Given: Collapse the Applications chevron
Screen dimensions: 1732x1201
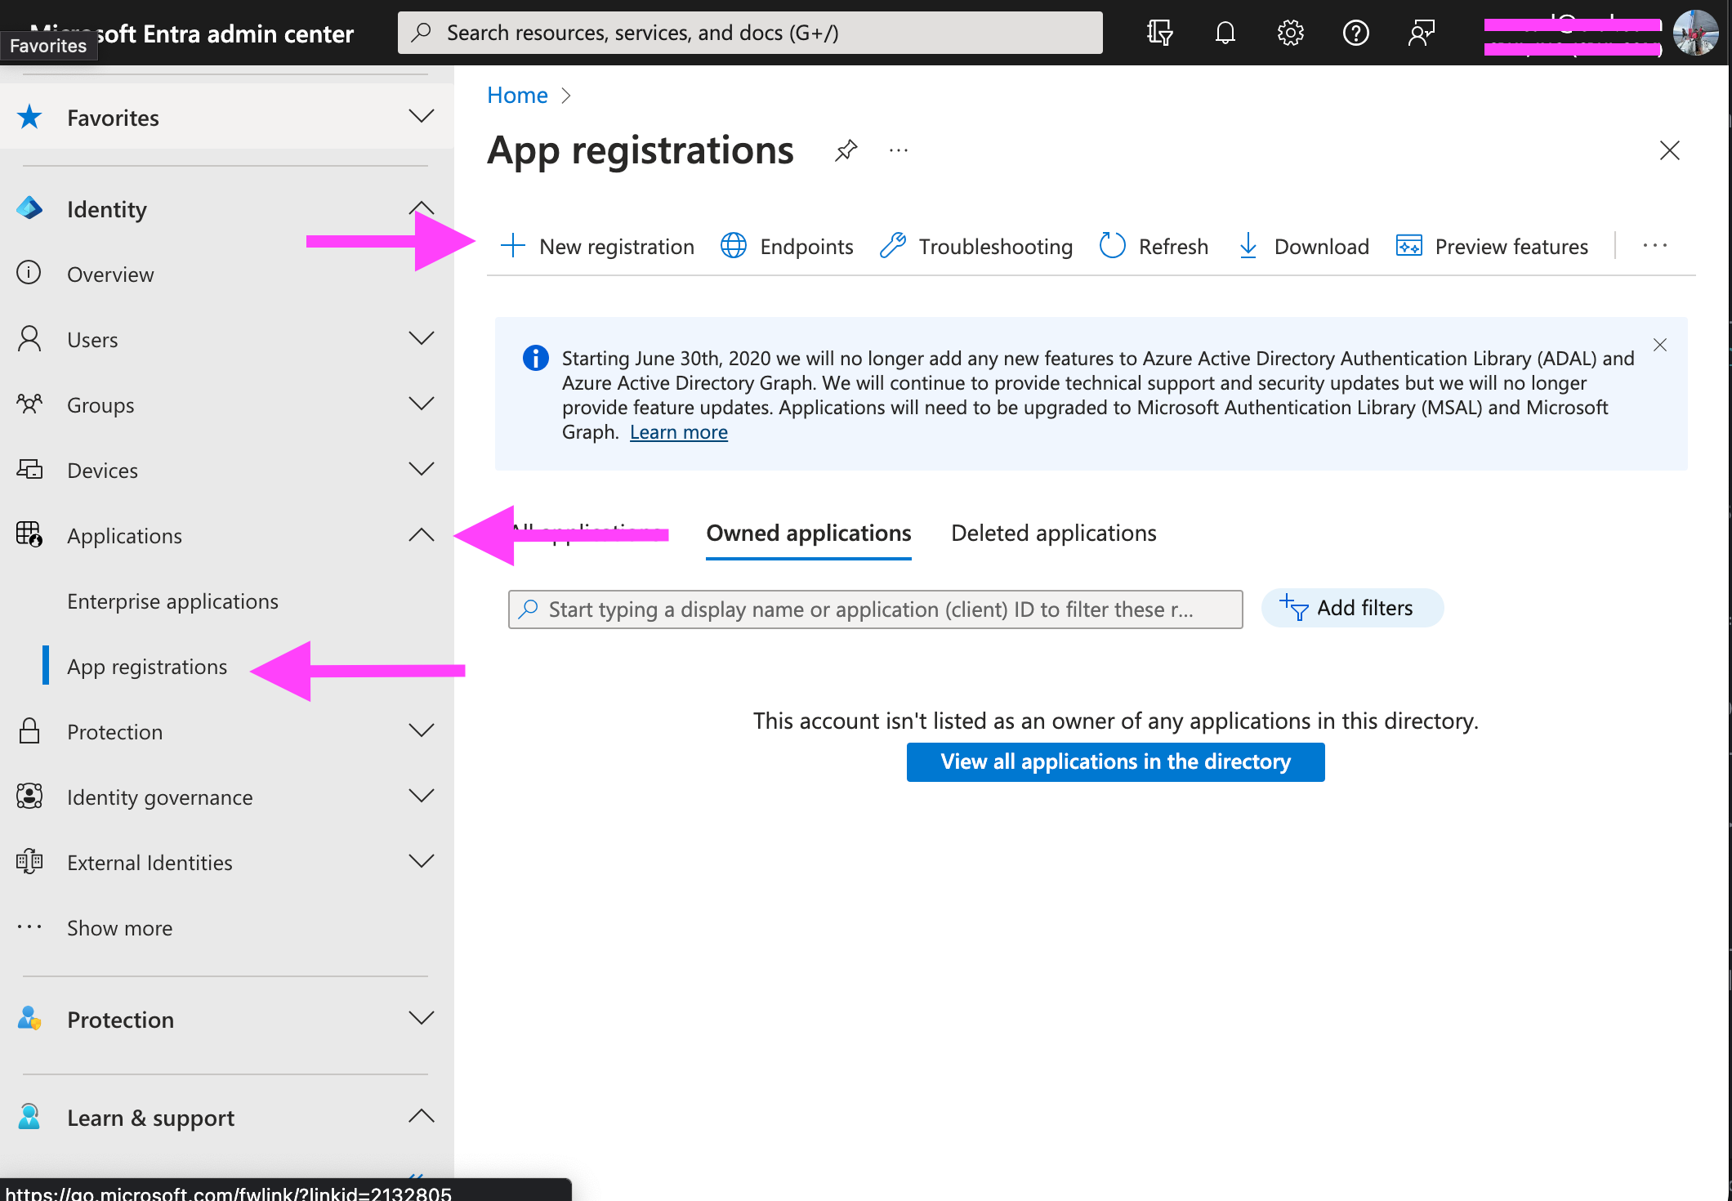Looking at the screenshot, I should (421, 534).
